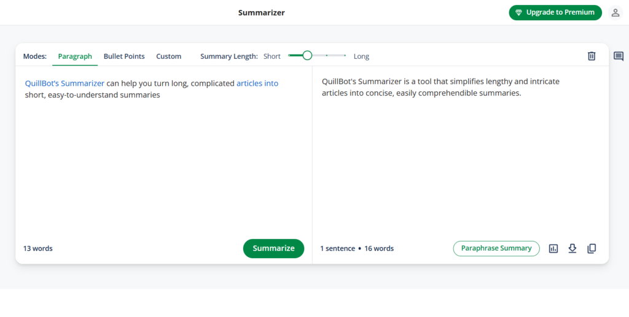Click Upgrade to Premium button
The width and height of the screenshot is (629, 317).
[x=555, y=13]
